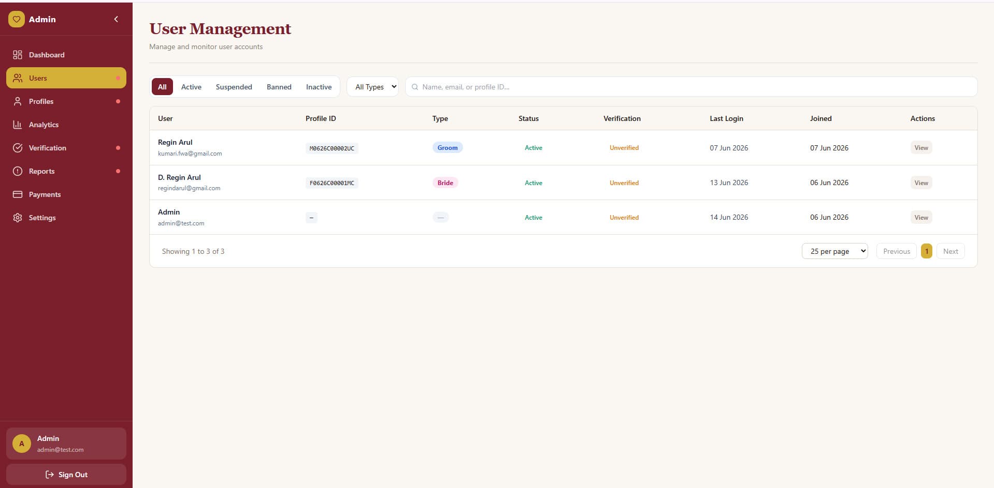
Task: Go to Analytics in the sidebar
Action: pos(66,125)
